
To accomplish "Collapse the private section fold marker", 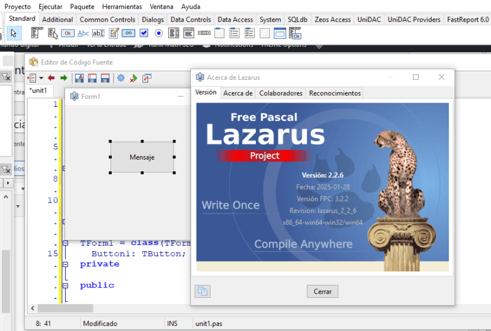I will (65, 264).
